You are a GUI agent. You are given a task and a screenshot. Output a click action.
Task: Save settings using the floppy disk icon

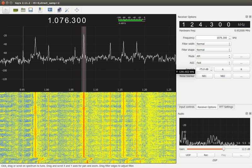[x=31, y=10]
